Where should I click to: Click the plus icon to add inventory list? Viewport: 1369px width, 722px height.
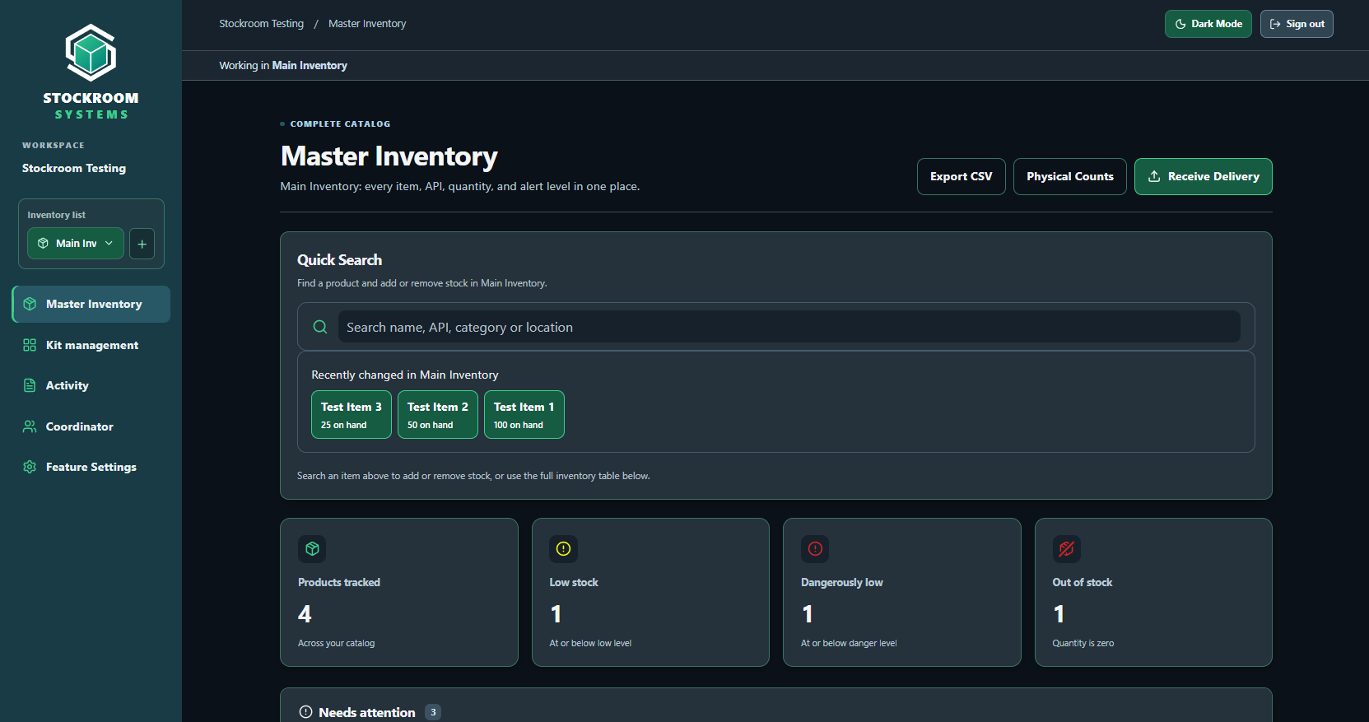[142, 244]
